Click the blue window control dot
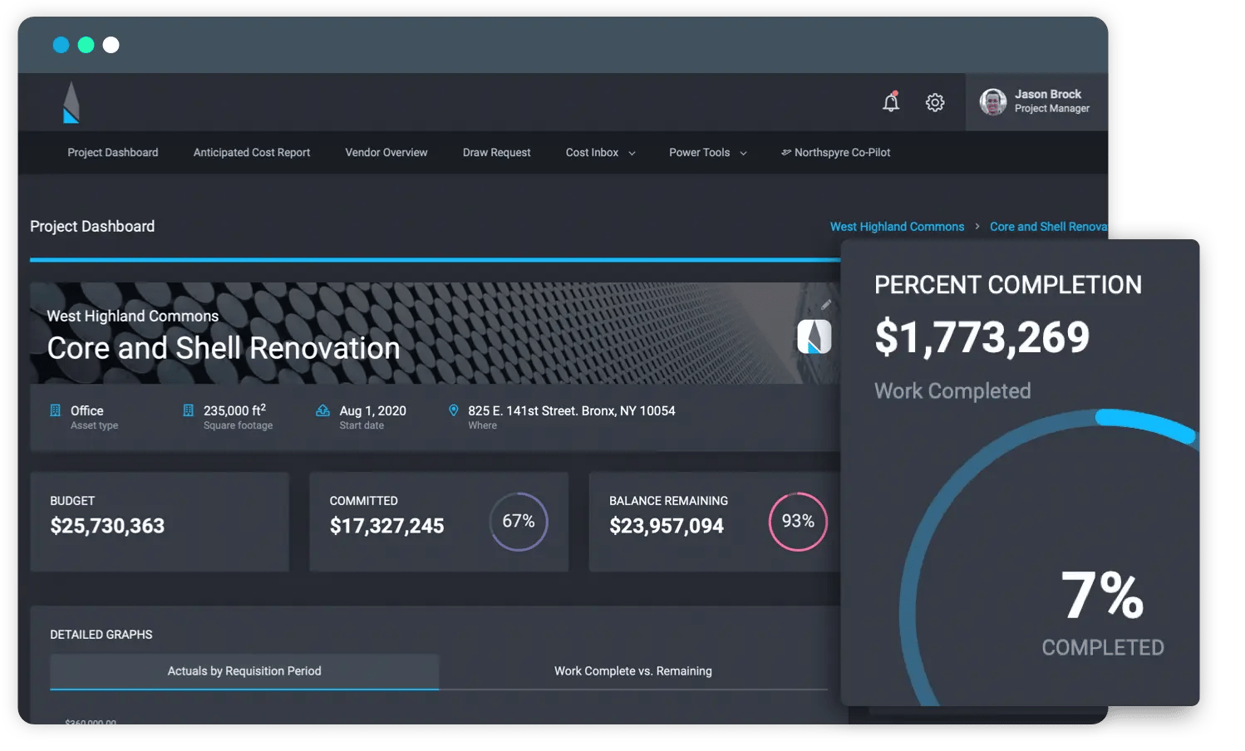Screen dimensions: 1245x751 point(61,45)
